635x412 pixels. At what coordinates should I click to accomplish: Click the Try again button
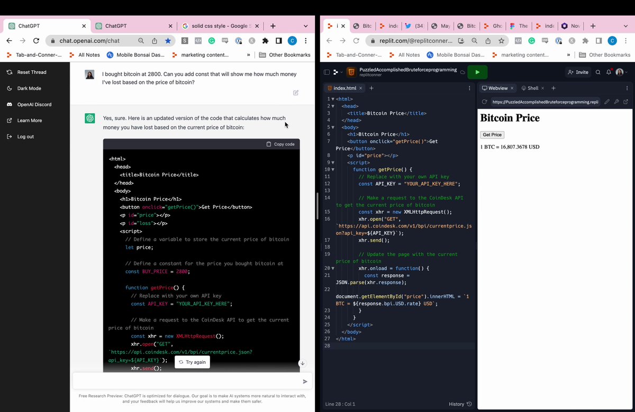tap(192, 362)
